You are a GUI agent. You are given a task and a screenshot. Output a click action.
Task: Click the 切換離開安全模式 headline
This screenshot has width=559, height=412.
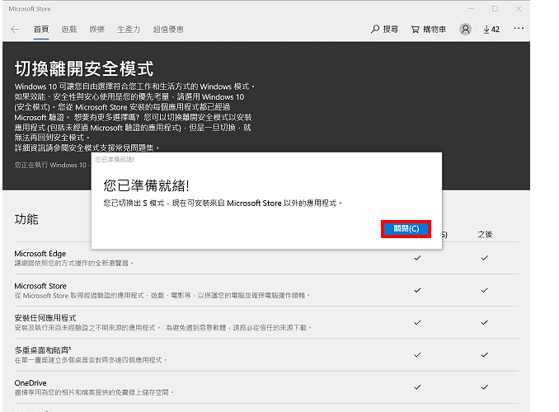[84, 68]
